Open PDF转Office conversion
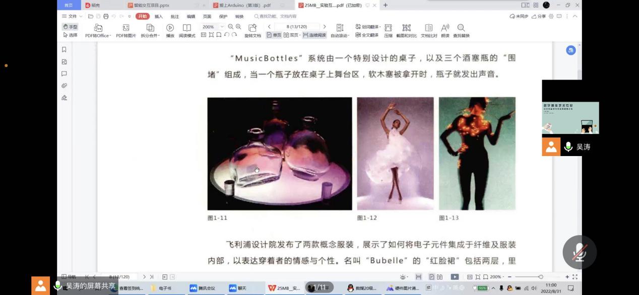The width and height of the screenshot is (639, 295). 98,31
